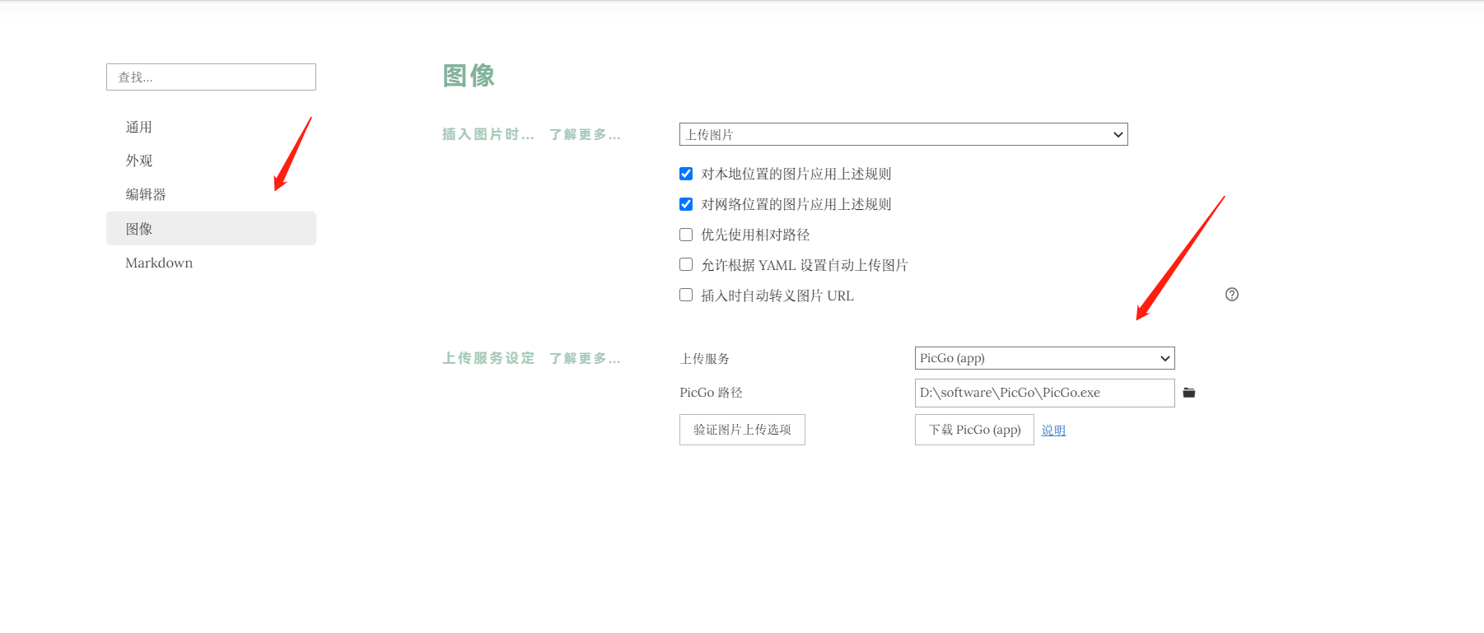Screen dimensions: 1484x633
Task: Open 了解更多 link beside 上传服务设定
Action: point(585,358)
